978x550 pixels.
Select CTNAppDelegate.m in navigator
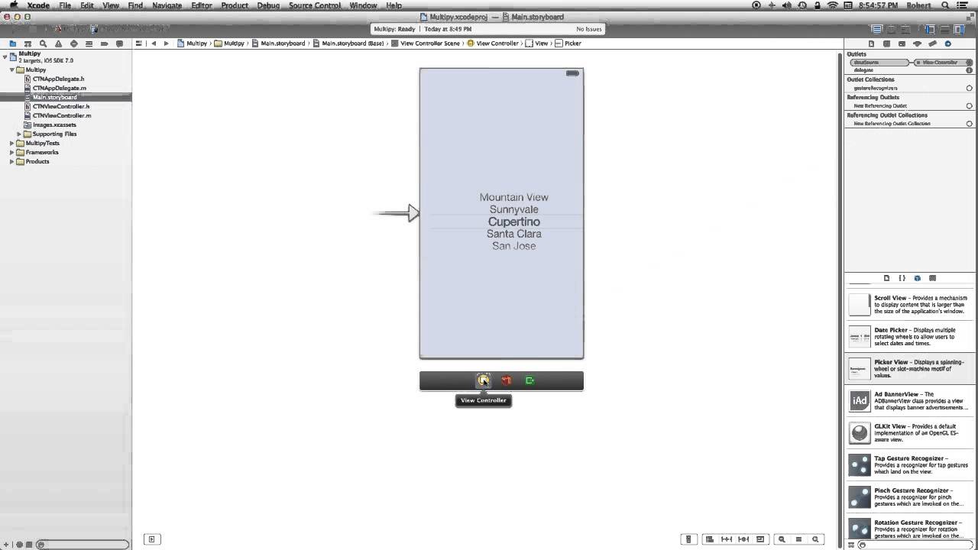(x=59, y=88)
